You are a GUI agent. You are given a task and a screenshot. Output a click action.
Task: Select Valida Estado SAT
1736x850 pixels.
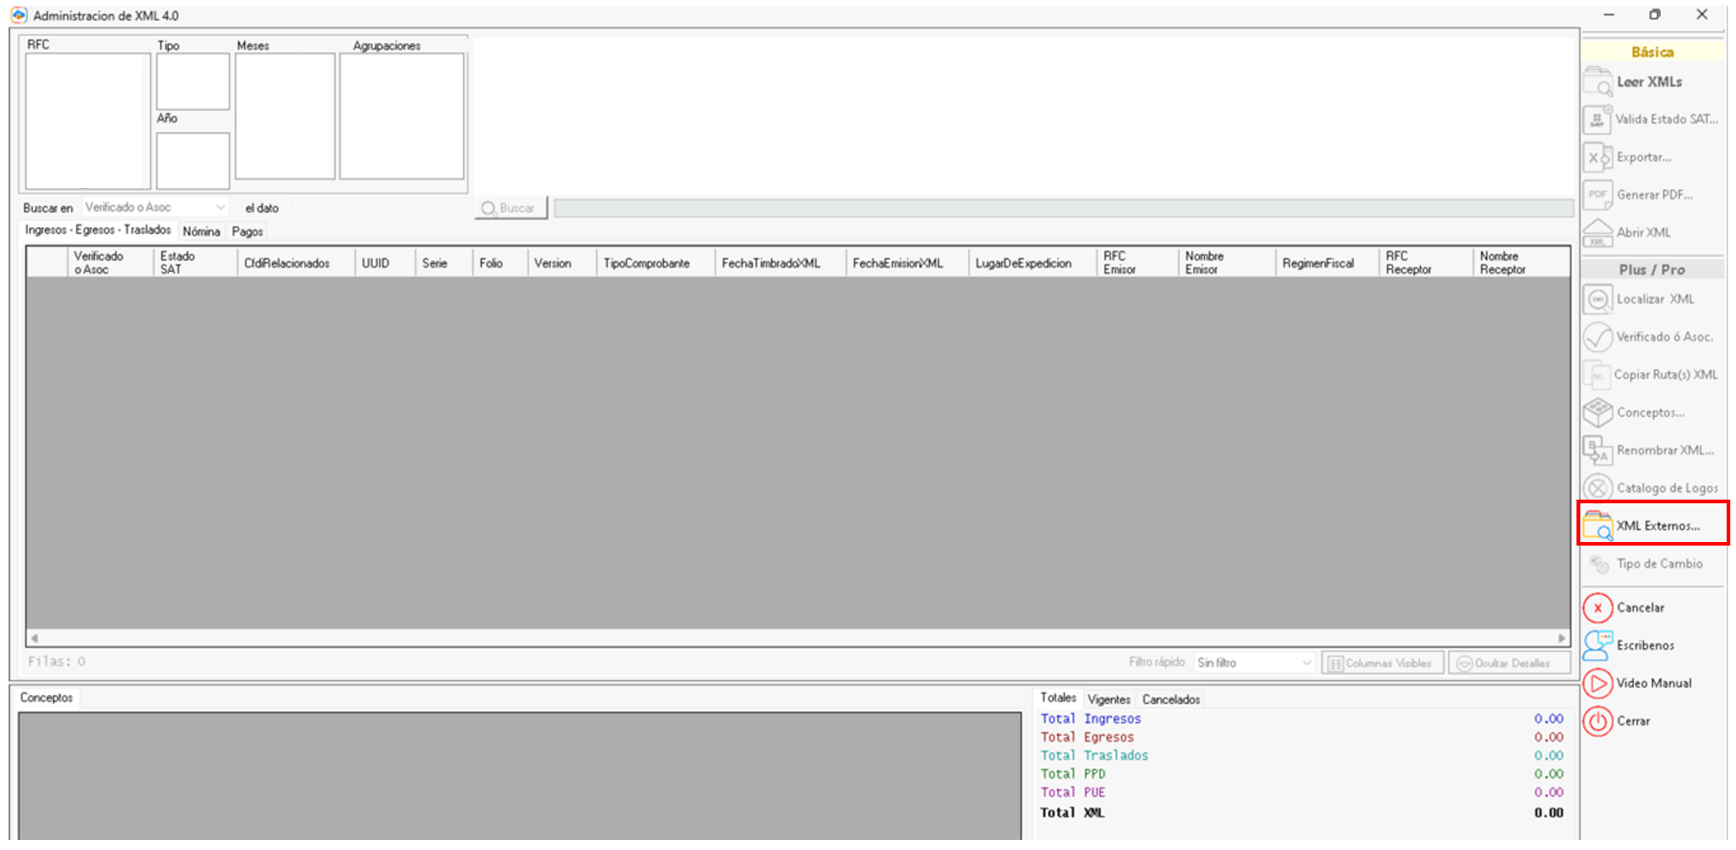[x=1666, y=119]
